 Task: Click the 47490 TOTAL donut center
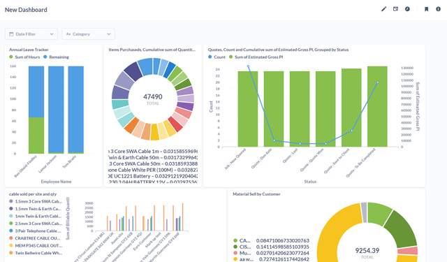(153, 99)
